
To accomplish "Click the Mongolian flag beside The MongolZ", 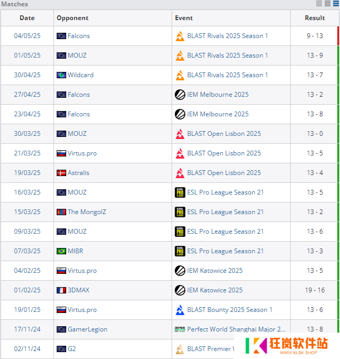I will [x=61, y=212].
